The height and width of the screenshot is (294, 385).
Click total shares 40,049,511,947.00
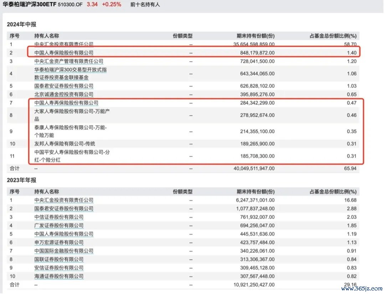tap(254, 168)
